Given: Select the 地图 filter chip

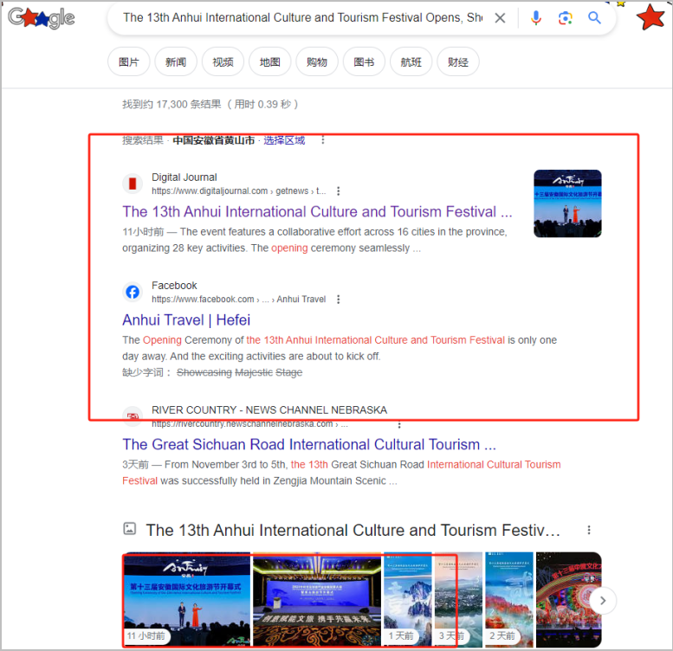Looking at the screenshot, I should coord(269,62).
